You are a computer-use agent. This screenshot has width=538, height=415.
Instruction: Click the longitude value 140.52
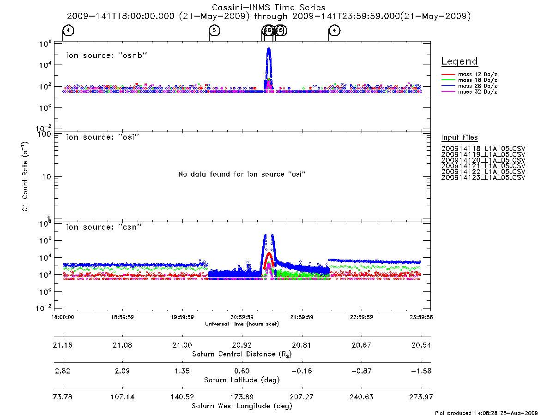tap(182, 397)
